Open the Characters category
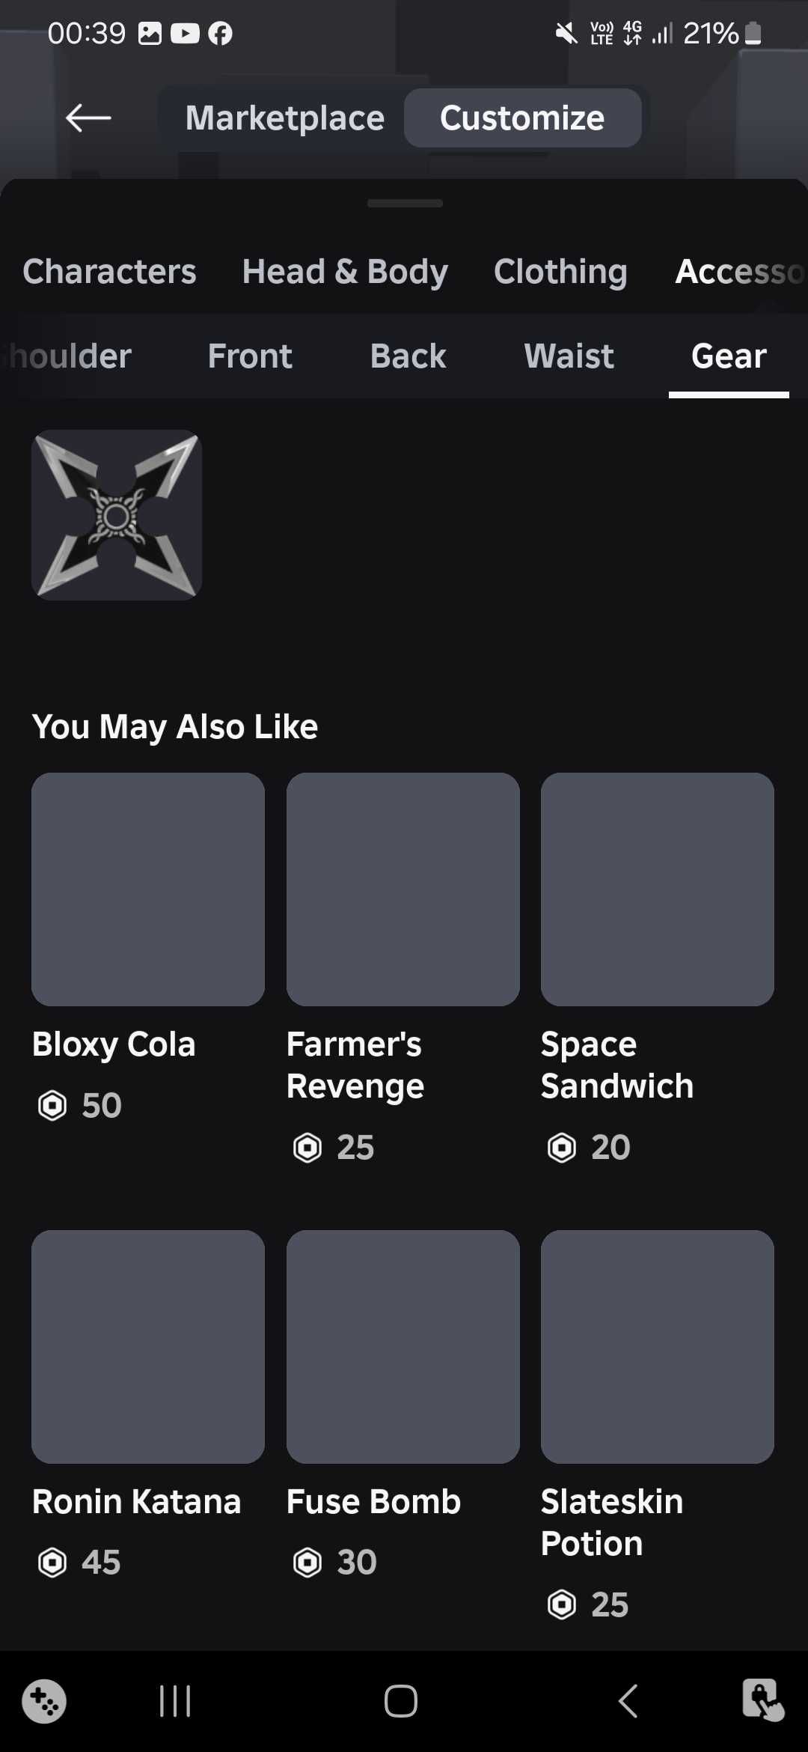This screenshot has width=808, height=1752. [109, 271]
